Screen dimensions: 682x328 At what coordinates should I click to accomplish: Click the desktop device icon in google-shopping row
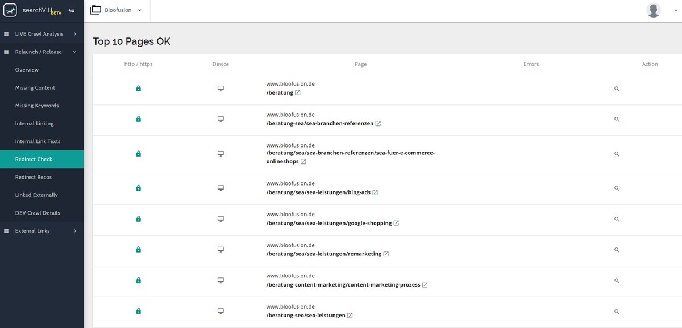point(221,218)
